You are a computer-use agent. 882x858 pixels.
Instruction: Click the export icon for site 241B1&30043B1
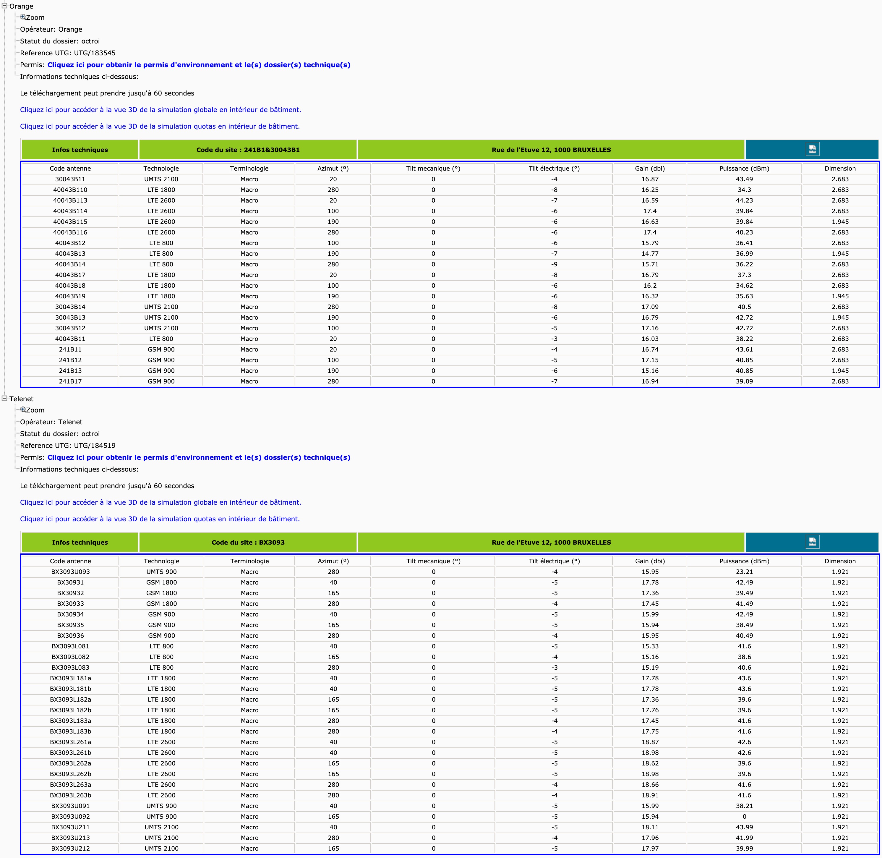(812, 149)
